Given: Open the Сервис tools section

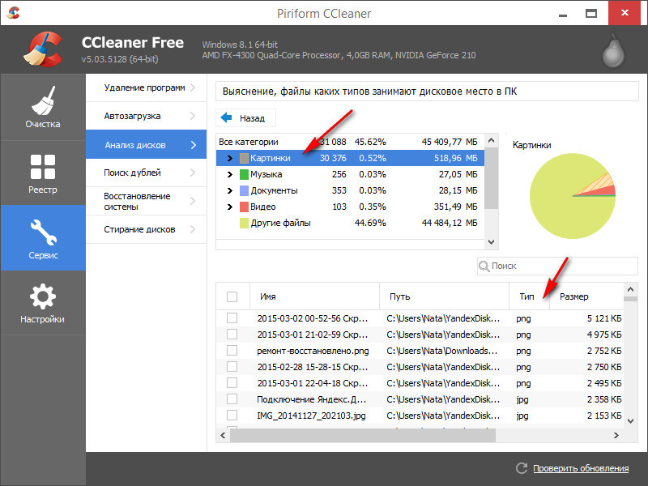Looking at the screenshot, I should click(43, 238).
